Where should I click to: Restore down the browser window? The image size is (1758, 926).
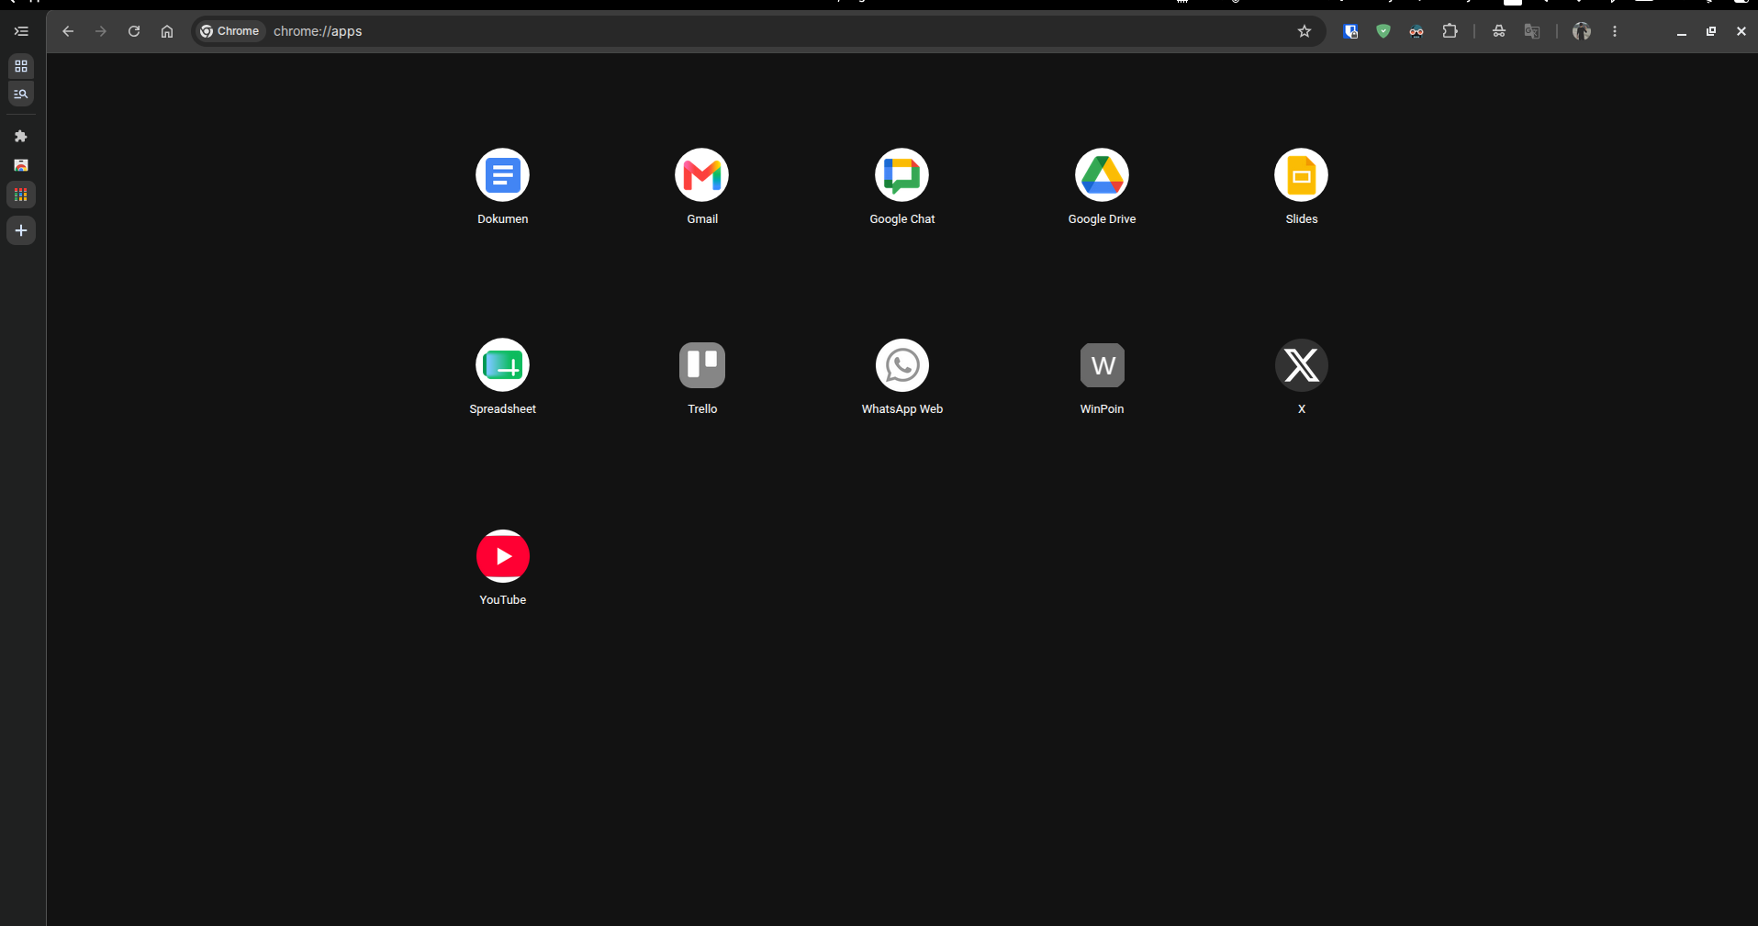click(x=1711, y=31)
